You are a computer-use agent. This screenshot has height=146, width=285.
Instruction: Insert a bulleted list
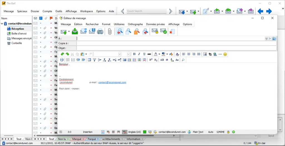68,60
